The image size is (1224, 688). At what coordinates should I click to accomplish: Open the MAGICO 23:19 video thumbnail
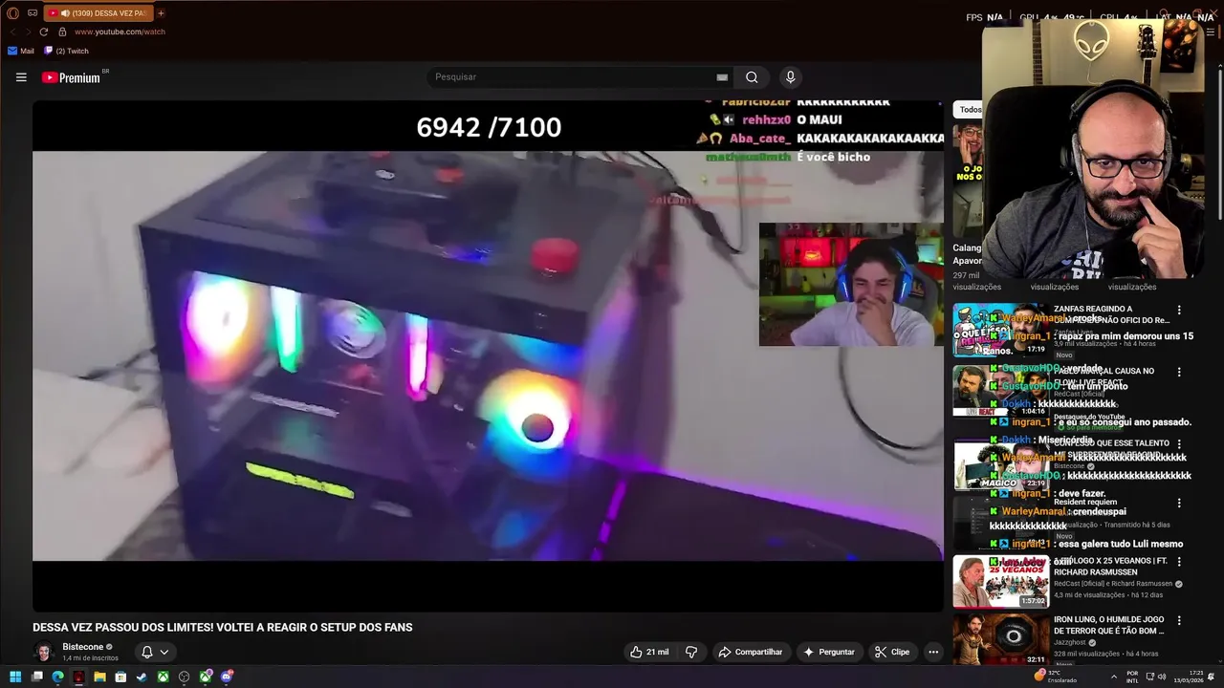[1000, 463]
